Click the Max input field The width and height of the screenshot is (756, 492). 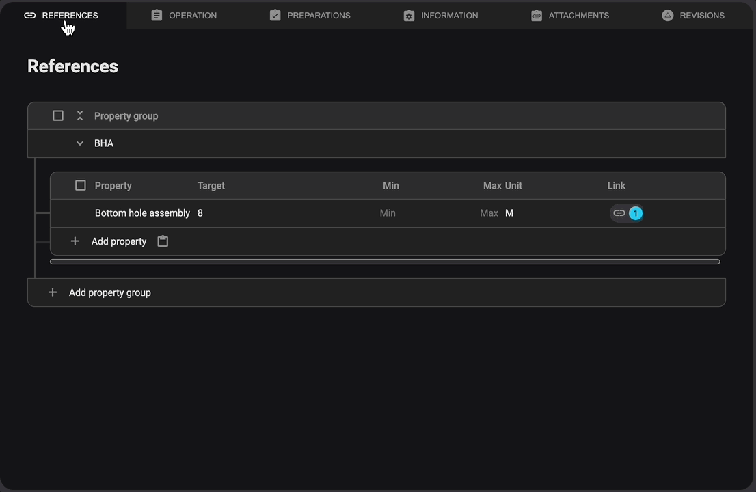[x=489, y=213]
